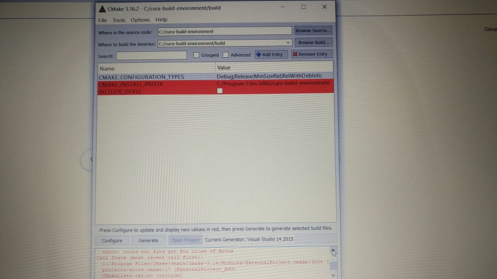Expand the build binaries path dropdown

pyautogui.click(x=288, y=43)
